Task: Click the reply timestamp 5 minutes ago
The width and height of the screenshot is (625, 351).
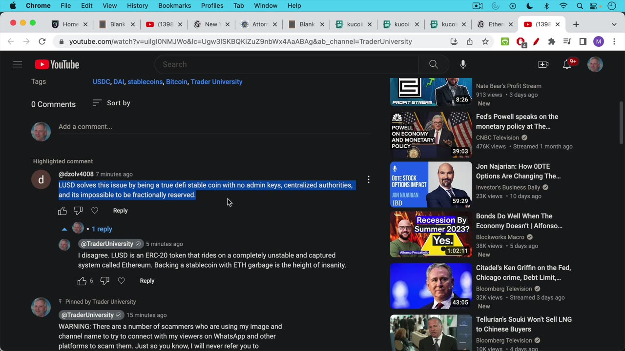Action: point(165,244)
